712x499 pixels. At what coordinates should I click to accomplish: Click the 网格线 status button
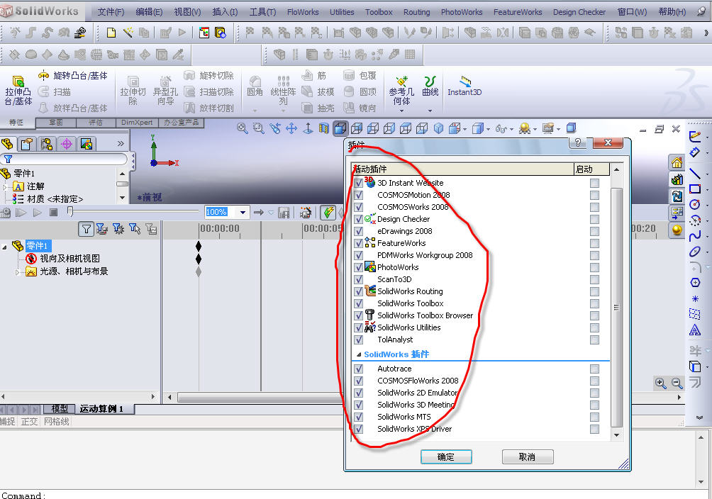[x=57, y=422]
